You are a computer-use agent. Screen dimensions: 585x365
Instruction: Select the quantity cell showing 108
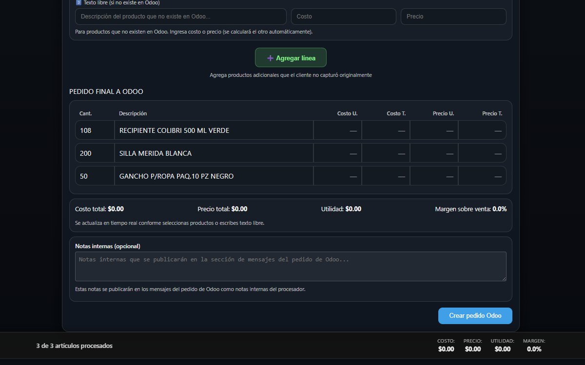click(95, 130)
